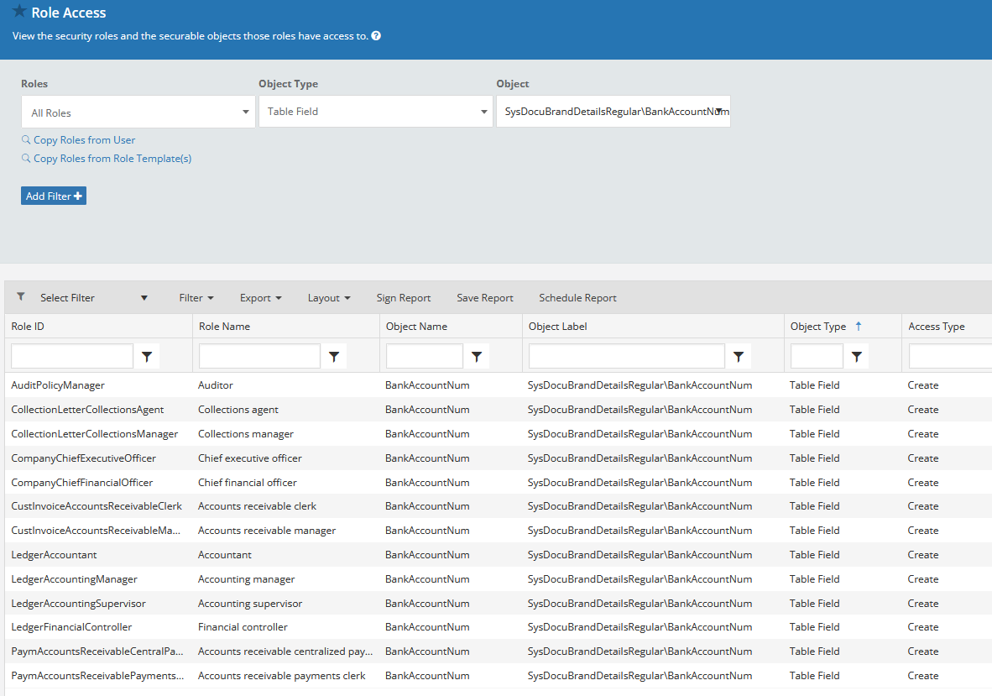Click the Object Name column filter funnel icon
This screenshot has width=992, height=696.
click(477, 357)
